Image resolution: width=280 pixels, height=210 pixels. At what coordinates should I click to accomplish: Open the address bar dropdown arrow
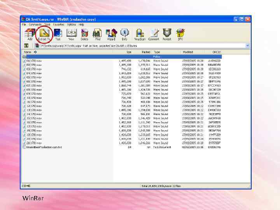pos(247,46)
